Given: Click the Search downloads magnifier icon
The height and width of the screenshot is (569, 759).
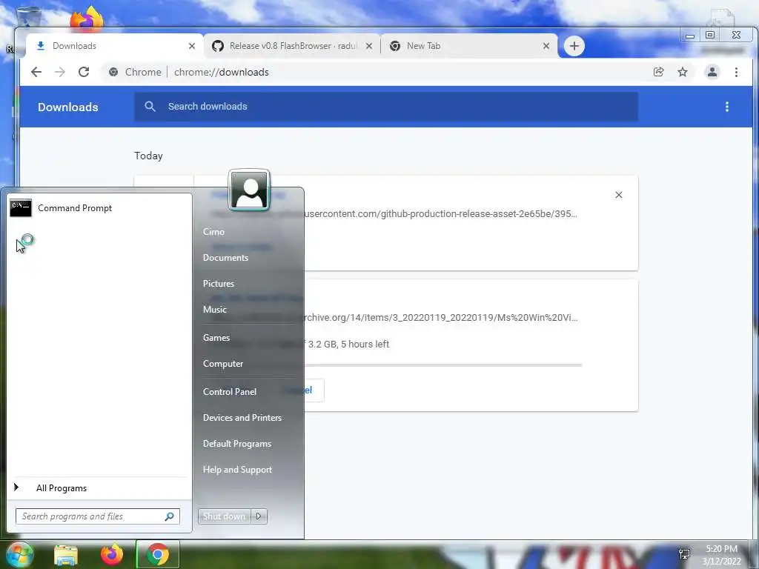Looking at the screenshot, I should (150, 107).
